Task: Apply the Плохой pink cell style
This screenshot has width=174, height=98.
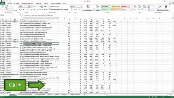Action: 125,7
